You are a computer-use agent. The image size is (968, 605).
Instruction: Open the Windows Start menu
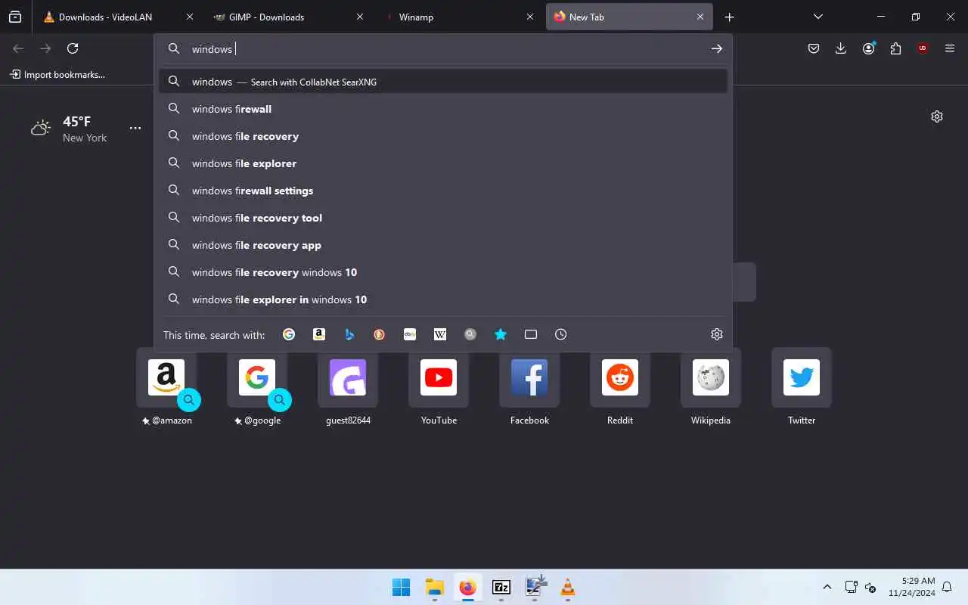click(401, 587)
